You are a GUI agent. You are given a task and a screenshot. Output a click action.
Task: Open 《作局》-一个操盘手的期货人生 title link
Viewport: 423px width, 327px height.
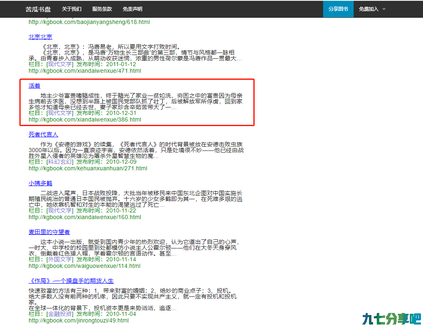71,281
